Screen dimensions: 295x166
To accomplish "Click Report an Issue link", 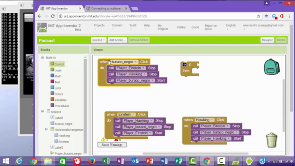I will point(211,27).
